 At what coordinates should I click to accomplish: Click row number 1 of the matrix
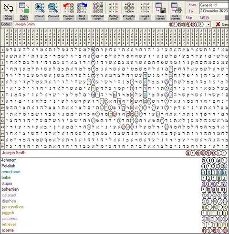click(2, 49)
